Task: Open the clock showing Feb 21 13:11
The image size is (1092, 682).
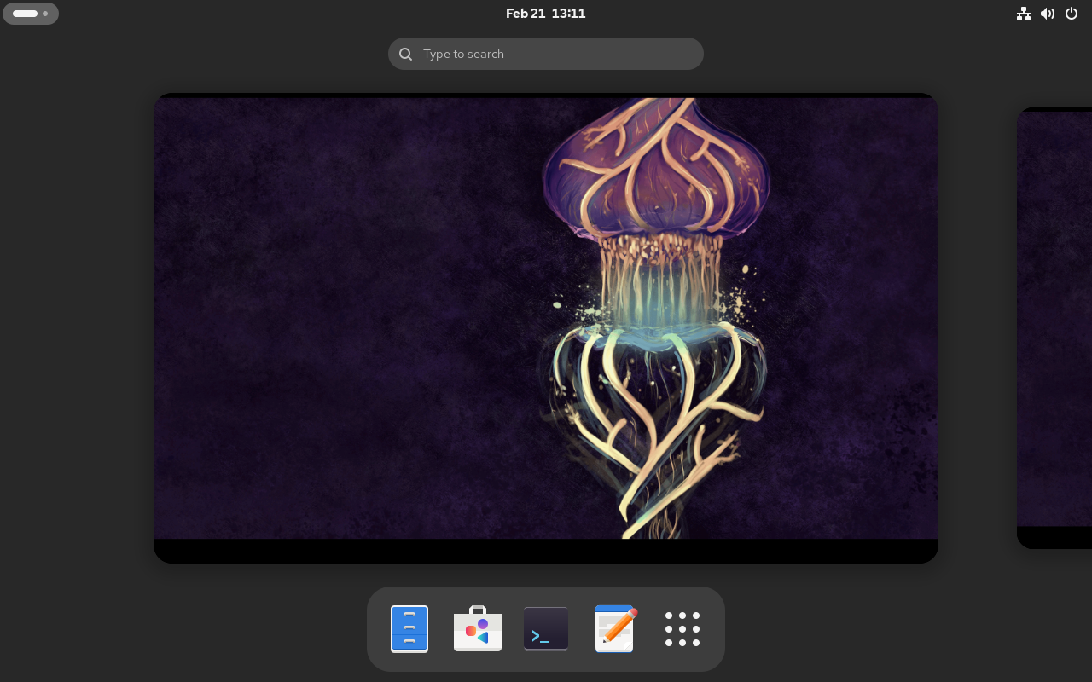Action: [x=546, y=14]
